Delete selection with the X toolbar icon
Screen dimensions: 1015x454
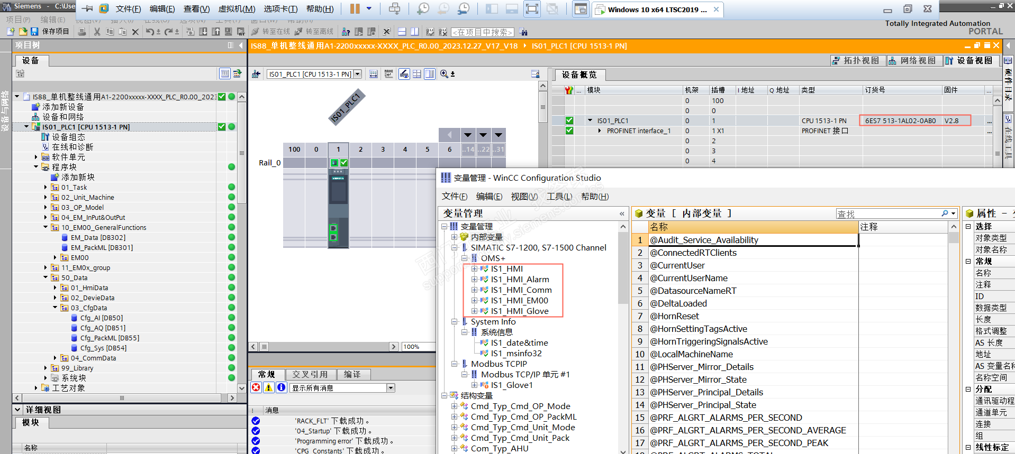point(135,32)
